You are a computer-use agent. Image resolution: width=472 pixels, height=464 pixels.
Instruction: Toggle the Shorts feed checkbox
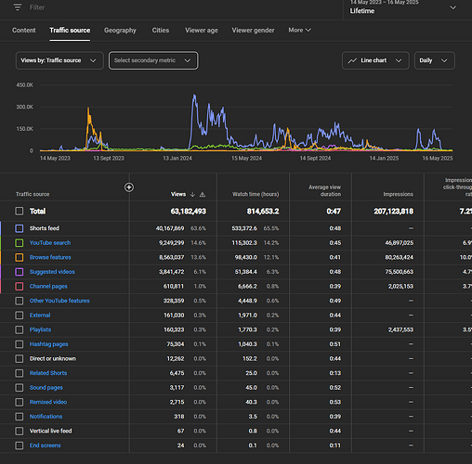tap(20, 228)
